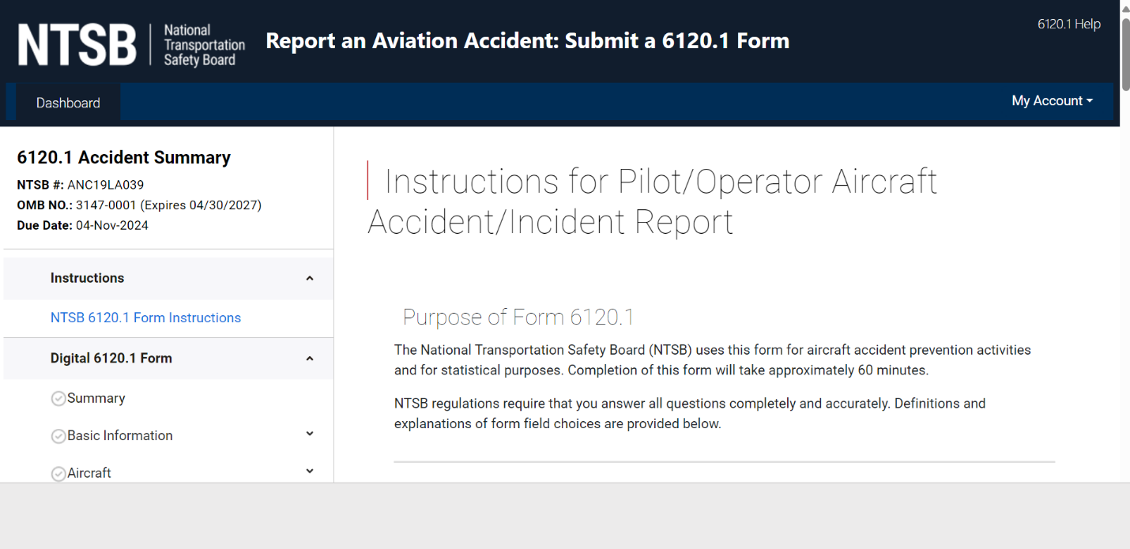
Task: Expand the Aircraft section chevron arrow
Action: [x=310, y=471]
